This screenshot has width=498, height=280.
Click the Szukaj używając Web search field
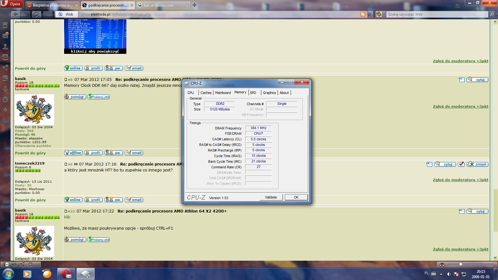(x=437, y=14)
